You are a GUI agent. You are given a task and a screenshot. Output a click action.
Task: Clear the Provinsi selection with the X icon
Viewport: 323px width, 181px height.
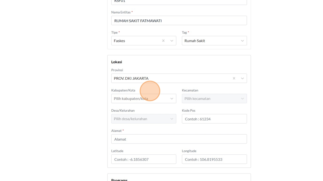pyautogui.click(x=234, y=78)
